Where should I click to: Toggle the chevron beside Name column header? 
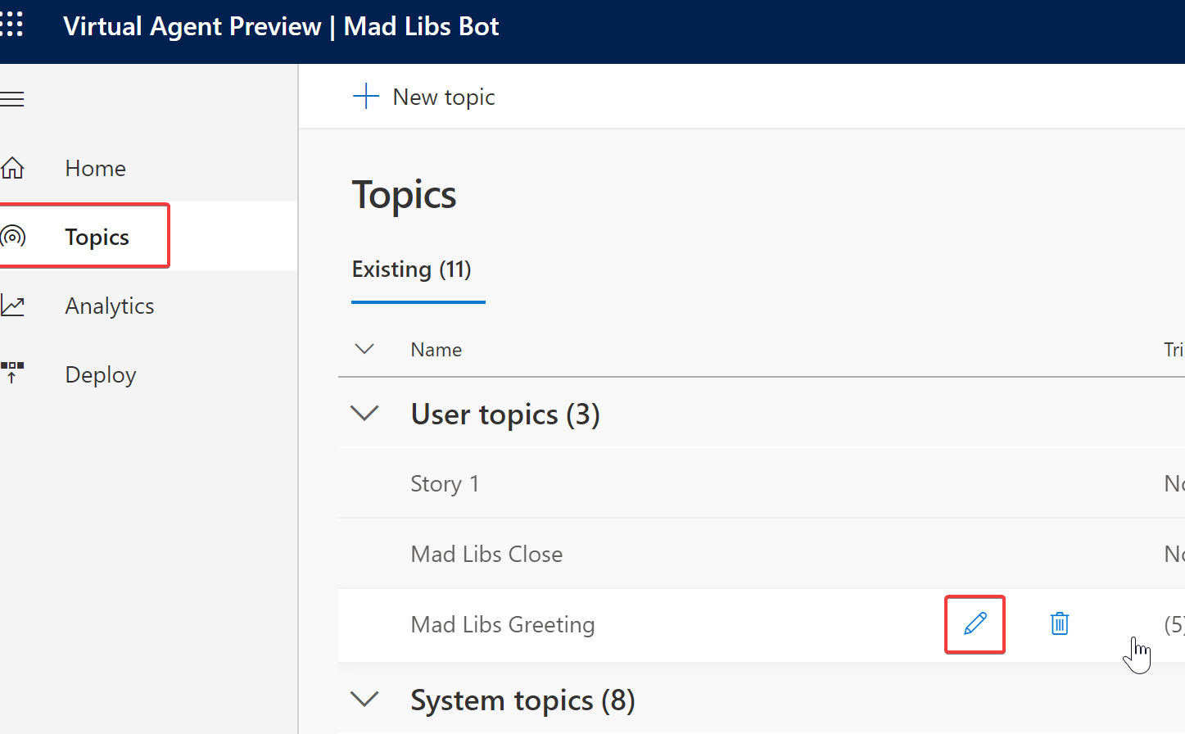[x=364, y=349]
